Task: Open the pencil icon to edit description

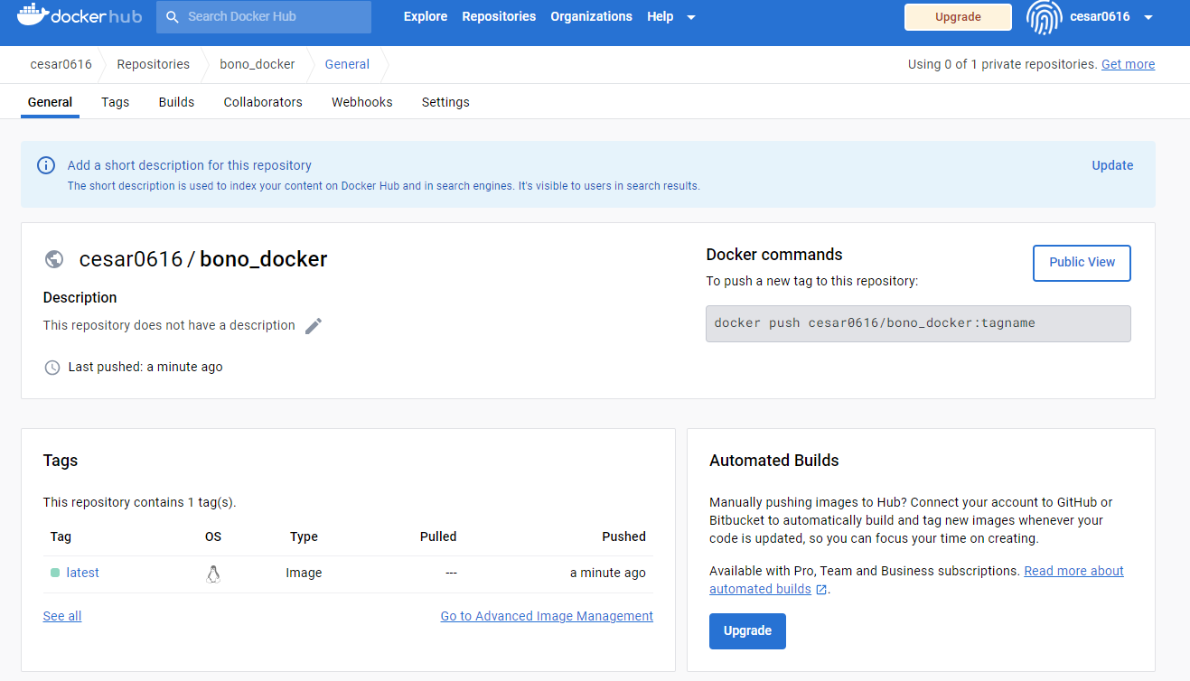Action: pos(314,325)
